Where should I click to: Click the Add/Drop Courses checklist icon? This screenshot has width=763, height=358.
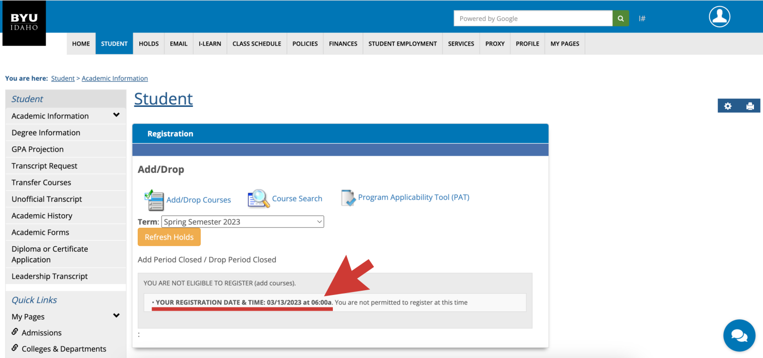pyautogui.click(x=154, y=200)
